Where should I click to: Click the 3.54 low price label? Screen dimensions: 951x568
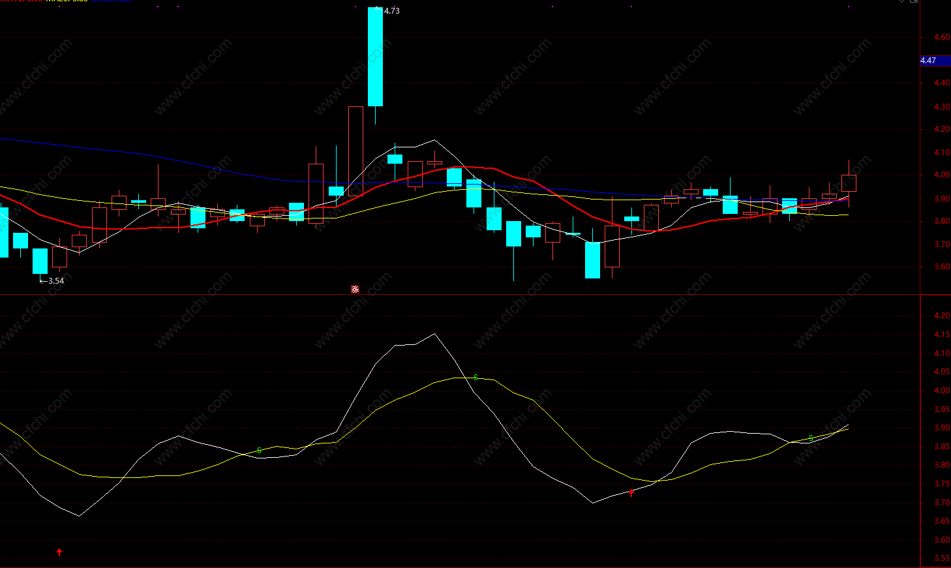click(x=56, y=281)
